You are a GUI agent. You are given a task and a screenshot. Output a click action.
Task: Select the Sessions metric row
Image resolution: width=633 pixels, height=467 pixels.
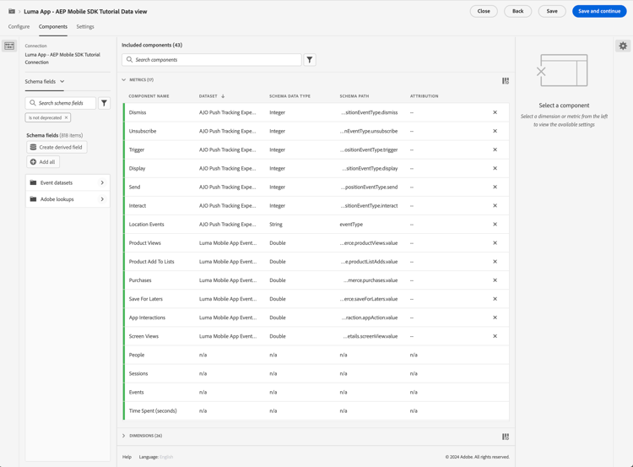(x=316, y=373)
